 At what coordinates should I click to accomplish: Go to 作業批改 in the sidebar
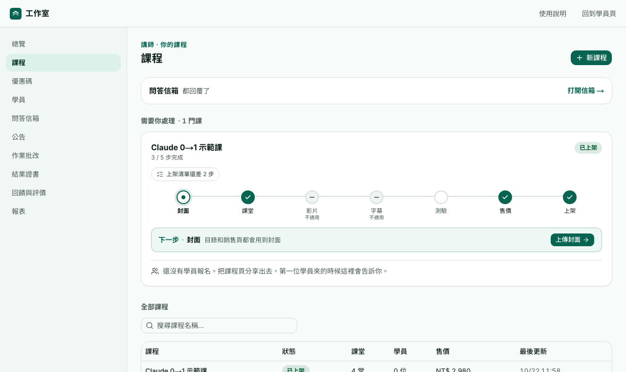(63, 156)
